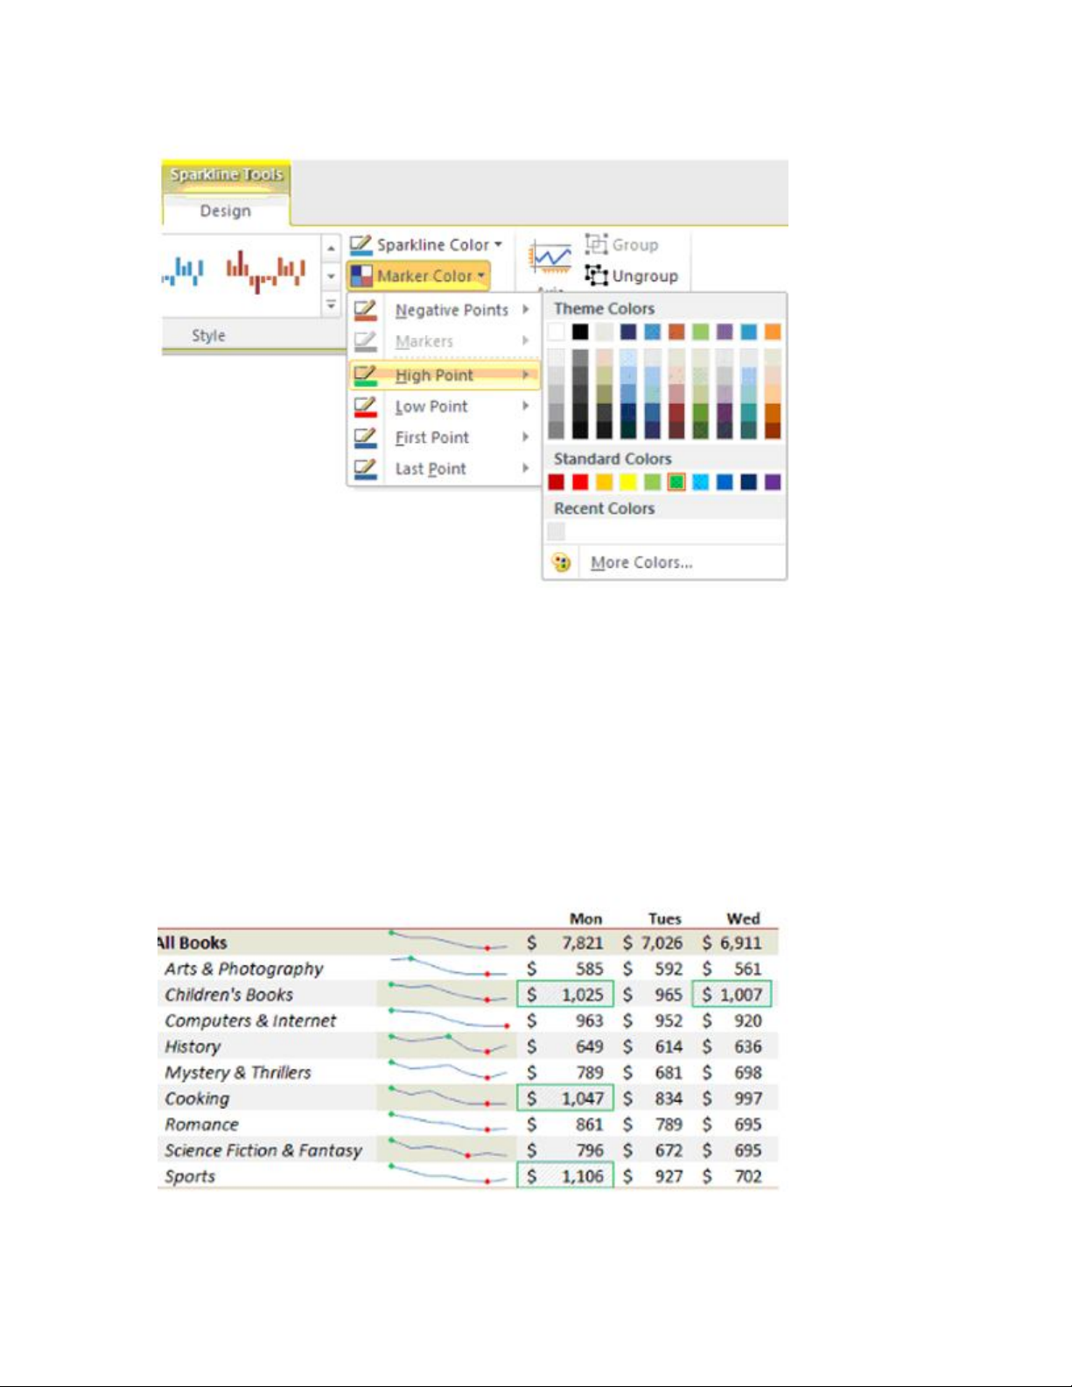Click the More Colors palette icon

(x=561, y=563)
